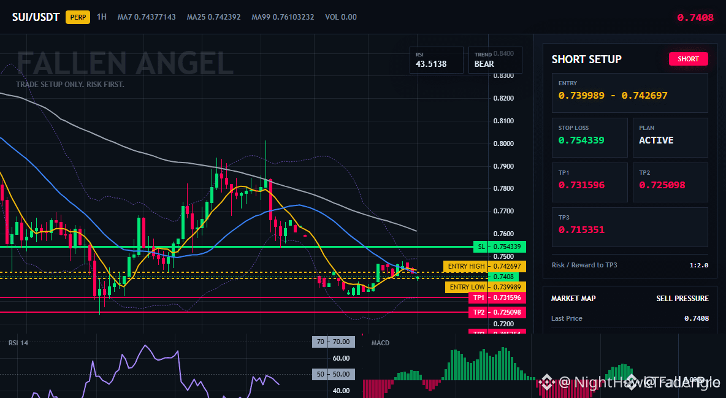The height and width of the screenshot is (398, 726).
Task: Select the 1H timeframe label
Action: tap(101, 17)
